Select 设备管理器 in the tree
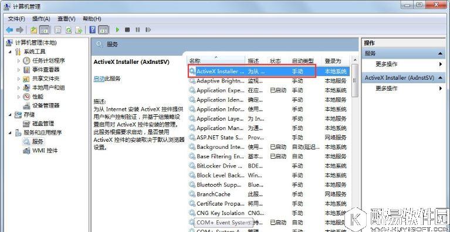Image resolution: width=450 pixels, height=232 pixels. point(46,105)
